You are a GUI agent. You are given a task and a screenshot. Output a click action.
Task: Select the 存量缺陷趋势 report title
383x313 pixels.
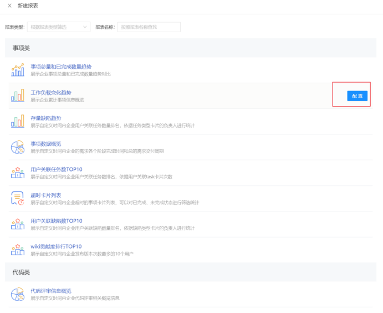tap(46, 118)
